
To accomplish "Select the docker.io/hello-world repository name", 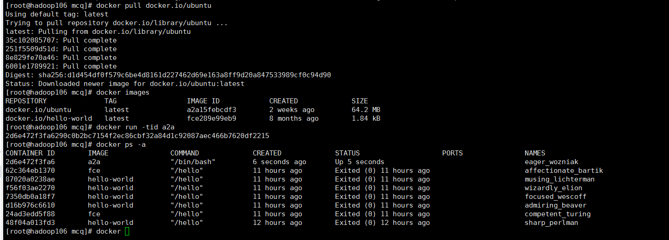I will pyautogui.click(x=49, y=118).
